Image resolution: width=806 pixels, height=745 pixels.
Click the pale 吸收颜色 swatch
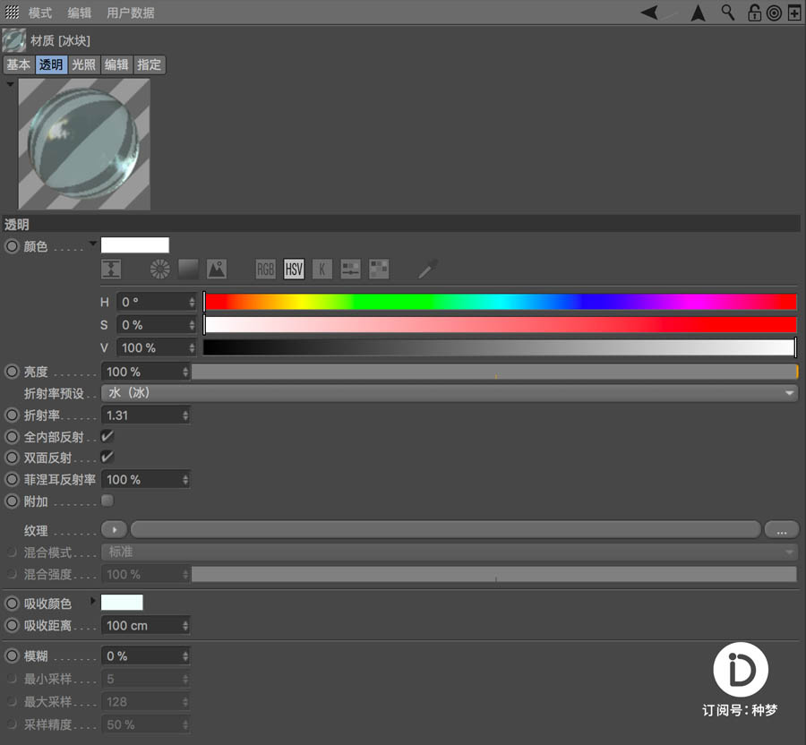click(x=122, y=602)
